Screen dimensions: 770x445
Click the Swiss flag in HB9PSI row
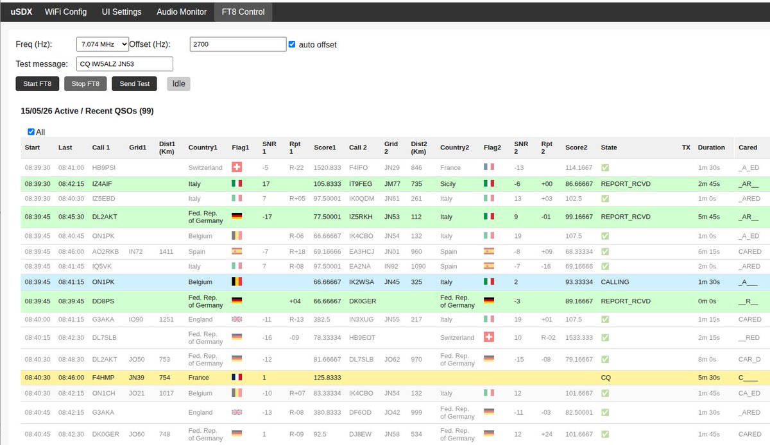pyautogui.click(x=237, y=167)
